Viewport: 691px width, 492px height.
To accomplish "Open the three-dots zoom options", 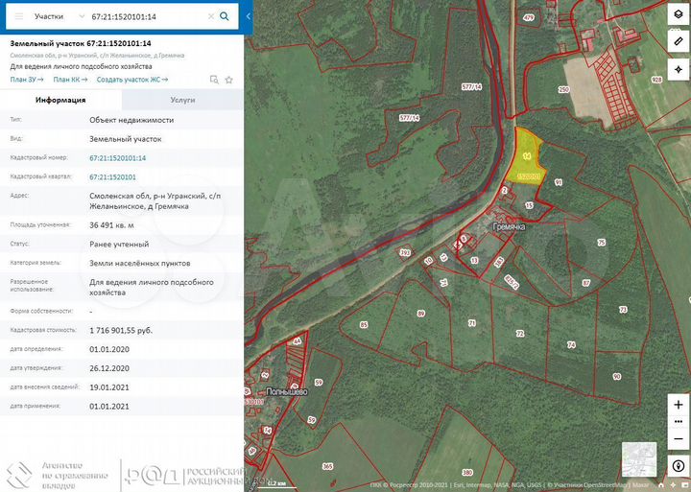I will 679,422.
